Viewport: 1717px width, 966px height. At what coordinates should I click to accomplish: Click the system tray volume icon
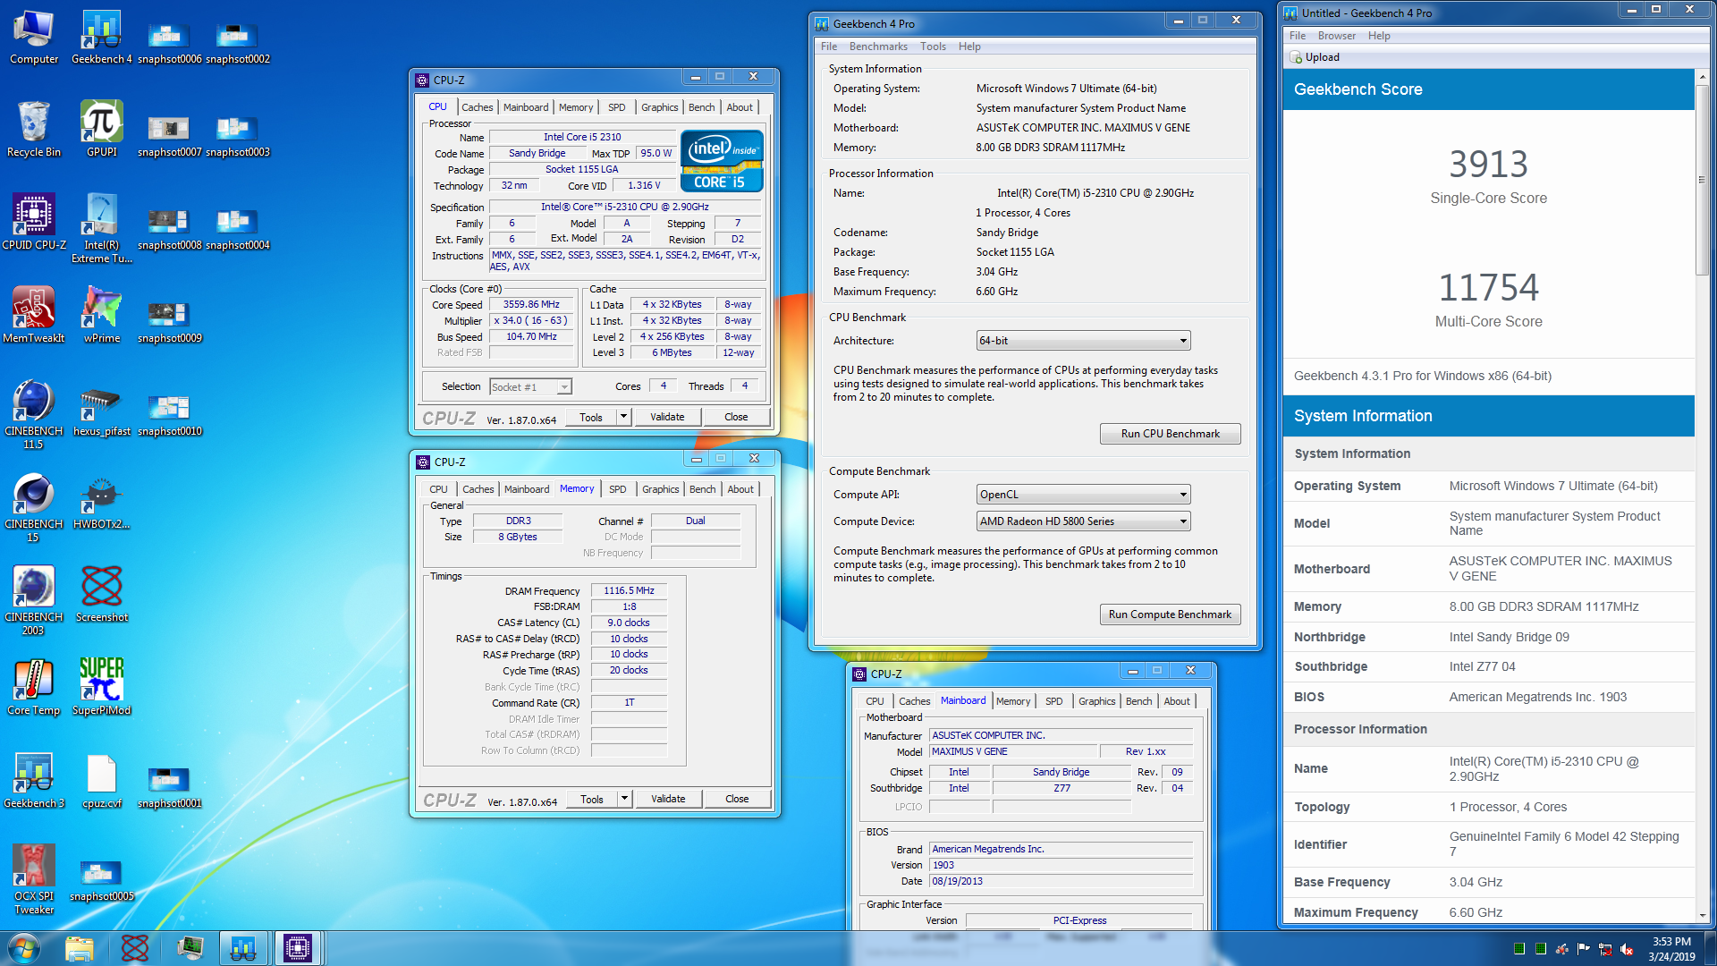tap(1627, 949)
